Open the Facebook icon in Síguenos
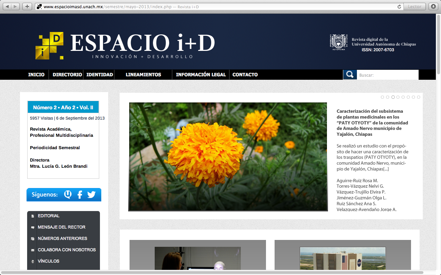This screenshot has width=441, height=275. [x=80, y=195]
